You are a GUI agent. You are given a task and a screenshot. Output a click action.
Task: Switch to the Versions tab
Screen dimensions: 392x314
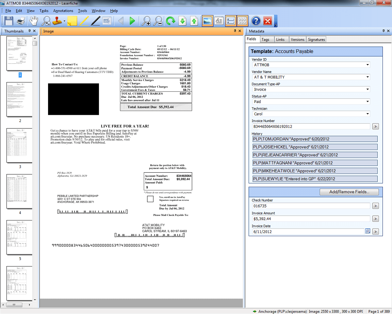(x=298, y=39)
